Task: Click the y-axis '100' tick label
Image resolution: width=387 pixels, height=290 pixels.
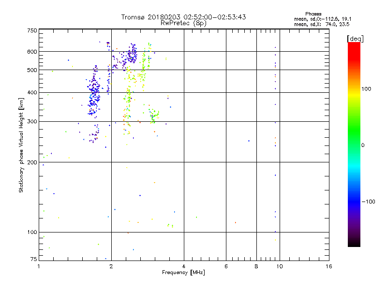Action: click(x=32, y=232)
